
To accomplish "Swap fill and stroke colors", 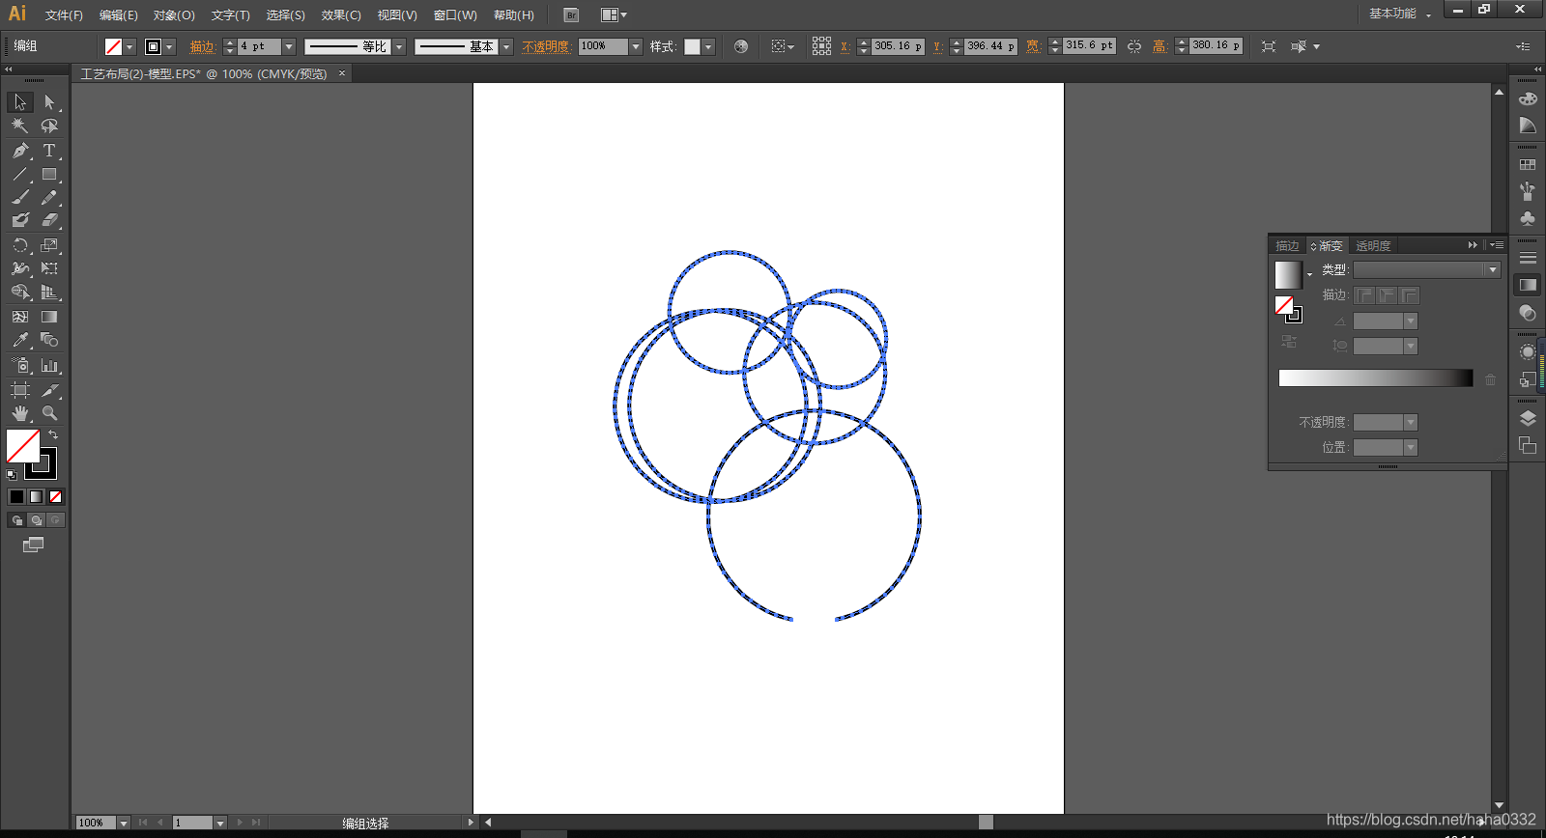I will (53, 435).
